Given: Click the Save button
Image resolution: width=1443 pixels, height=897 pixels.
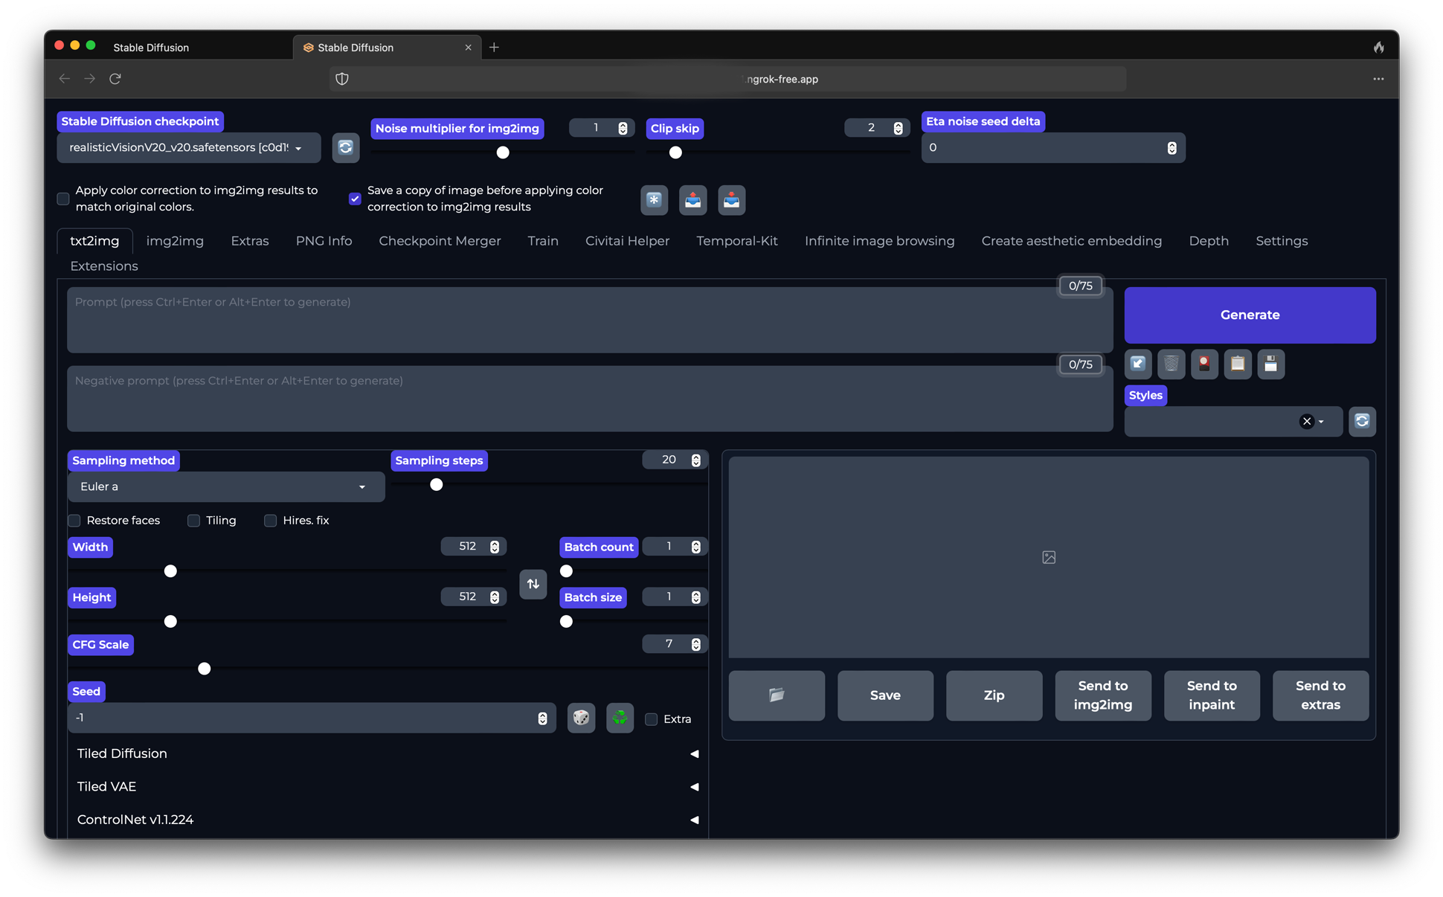Looking at the screenshot, I should tap(885, 695).
